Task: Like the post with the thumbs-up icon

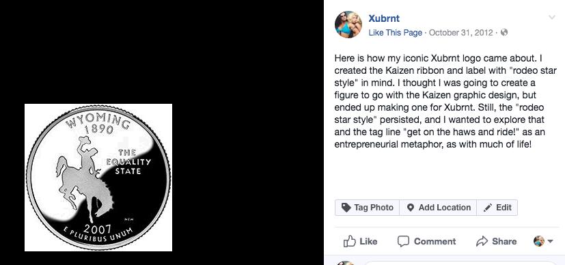Action: click(x=350, y=241)
